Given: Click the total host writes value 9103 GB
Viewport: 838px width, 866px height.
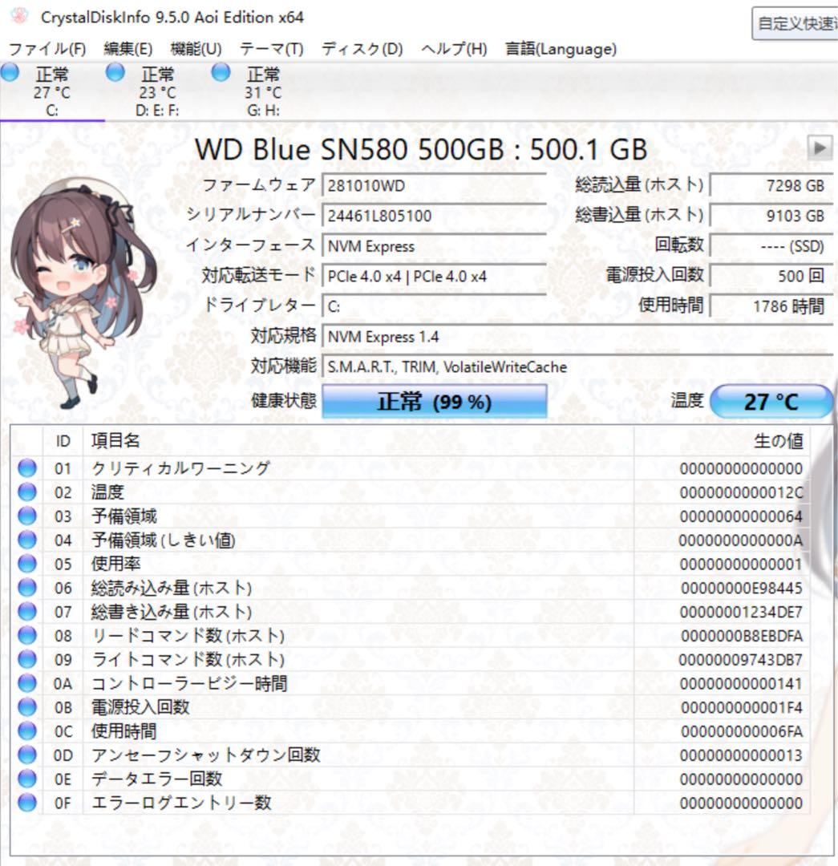Looking at the screenshot, I should click(x=771, y=216).
